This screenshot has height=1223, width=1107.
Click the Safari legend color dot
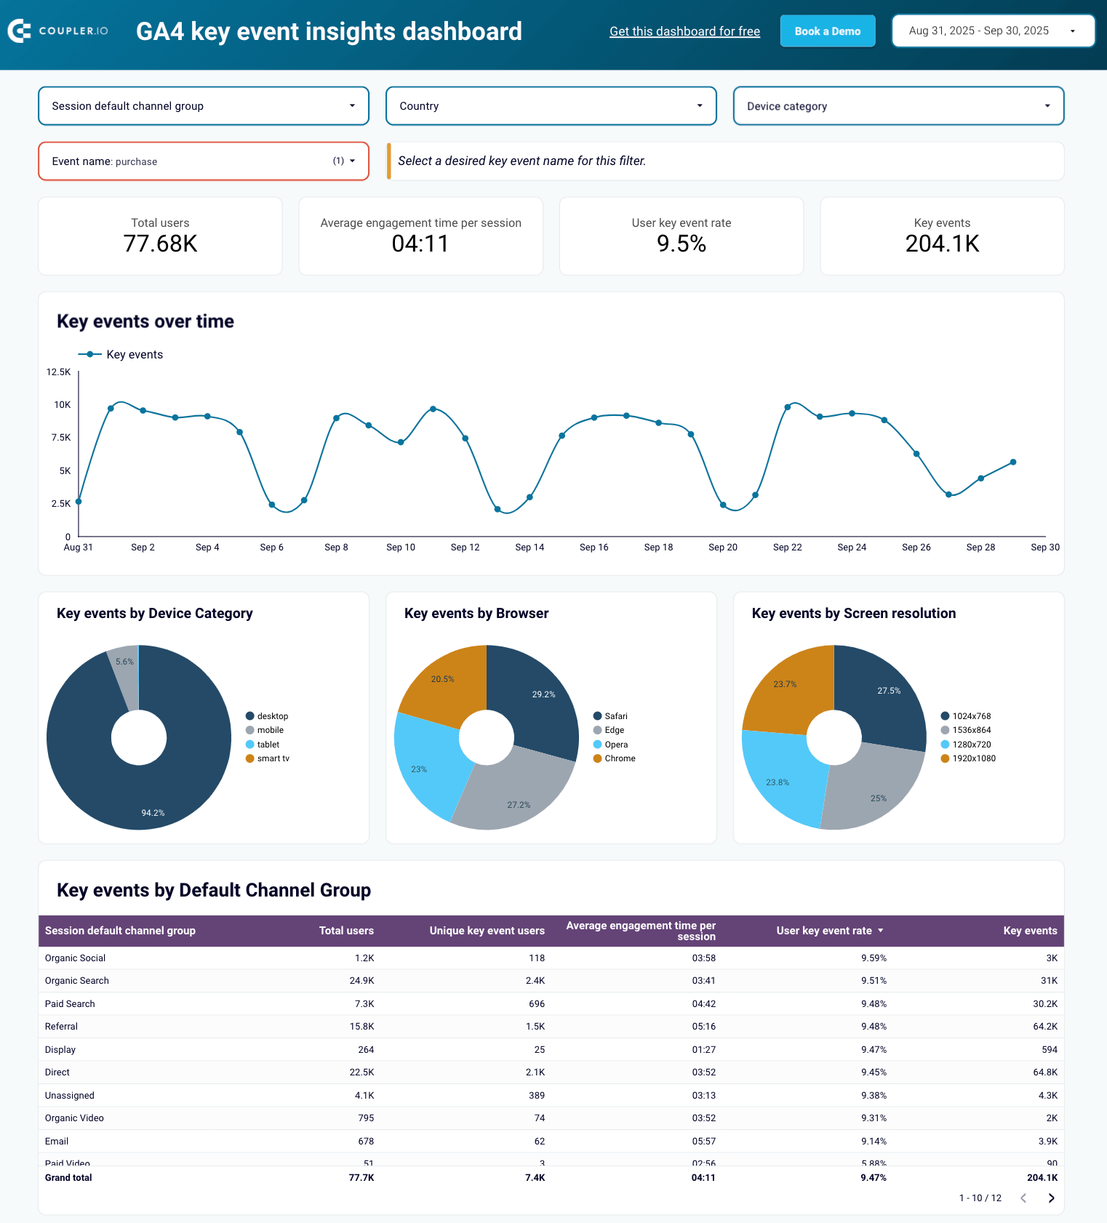598,716
